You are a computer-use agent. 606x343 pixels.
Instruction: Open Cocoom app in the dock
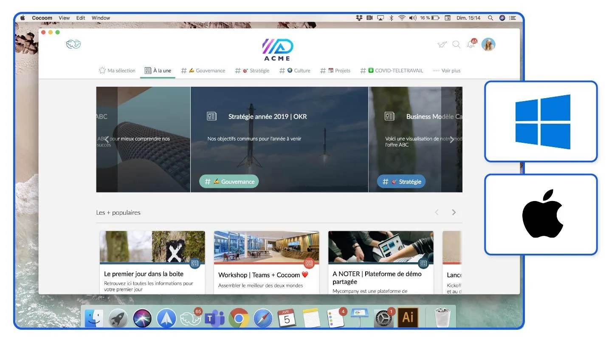(190, 318)
